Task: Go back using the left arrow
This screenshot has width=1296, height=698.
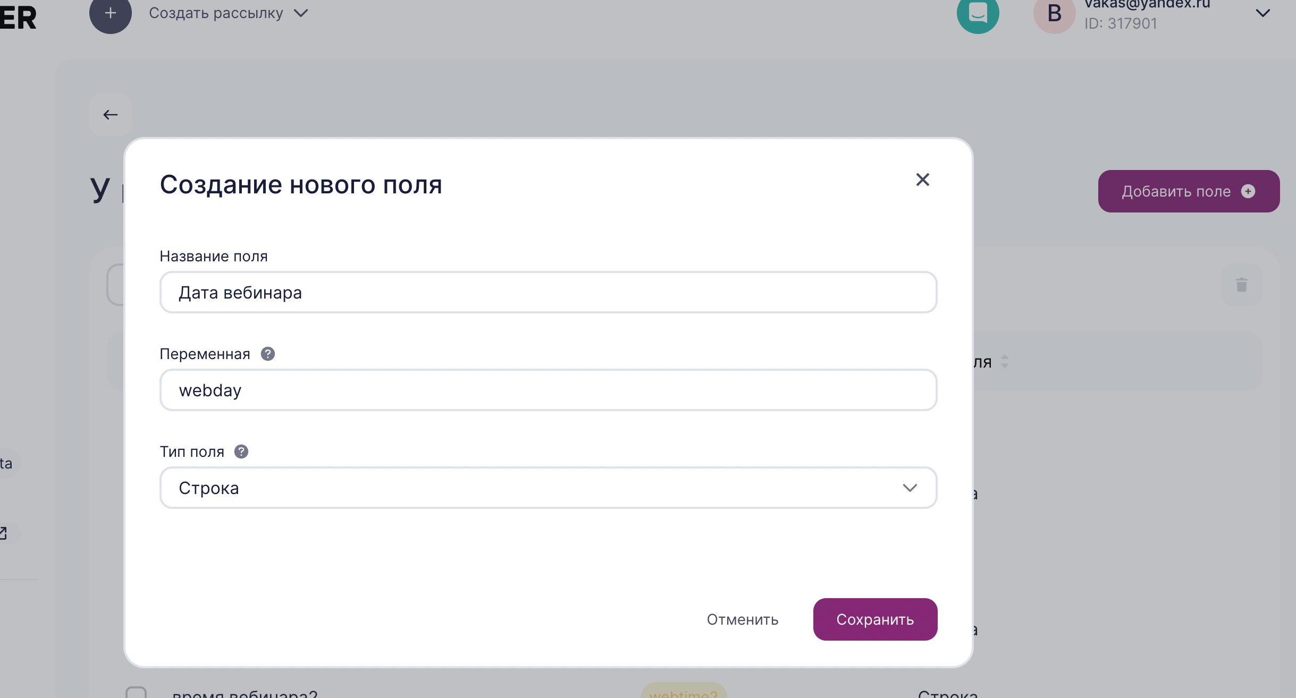Action: 111,115
